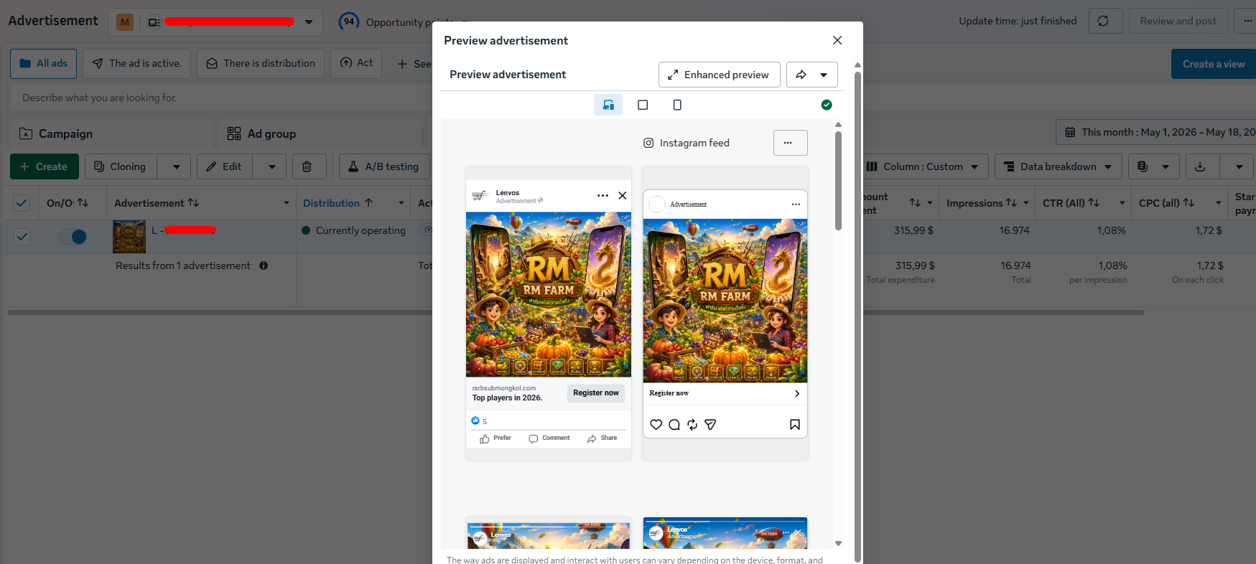Open three-dot menu on the Instagram ad preview

click(796, 205)
